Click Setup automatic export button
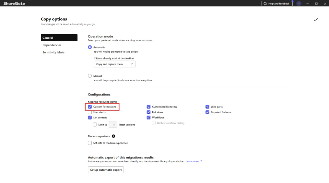329x183 pixels. click(106, 170)
